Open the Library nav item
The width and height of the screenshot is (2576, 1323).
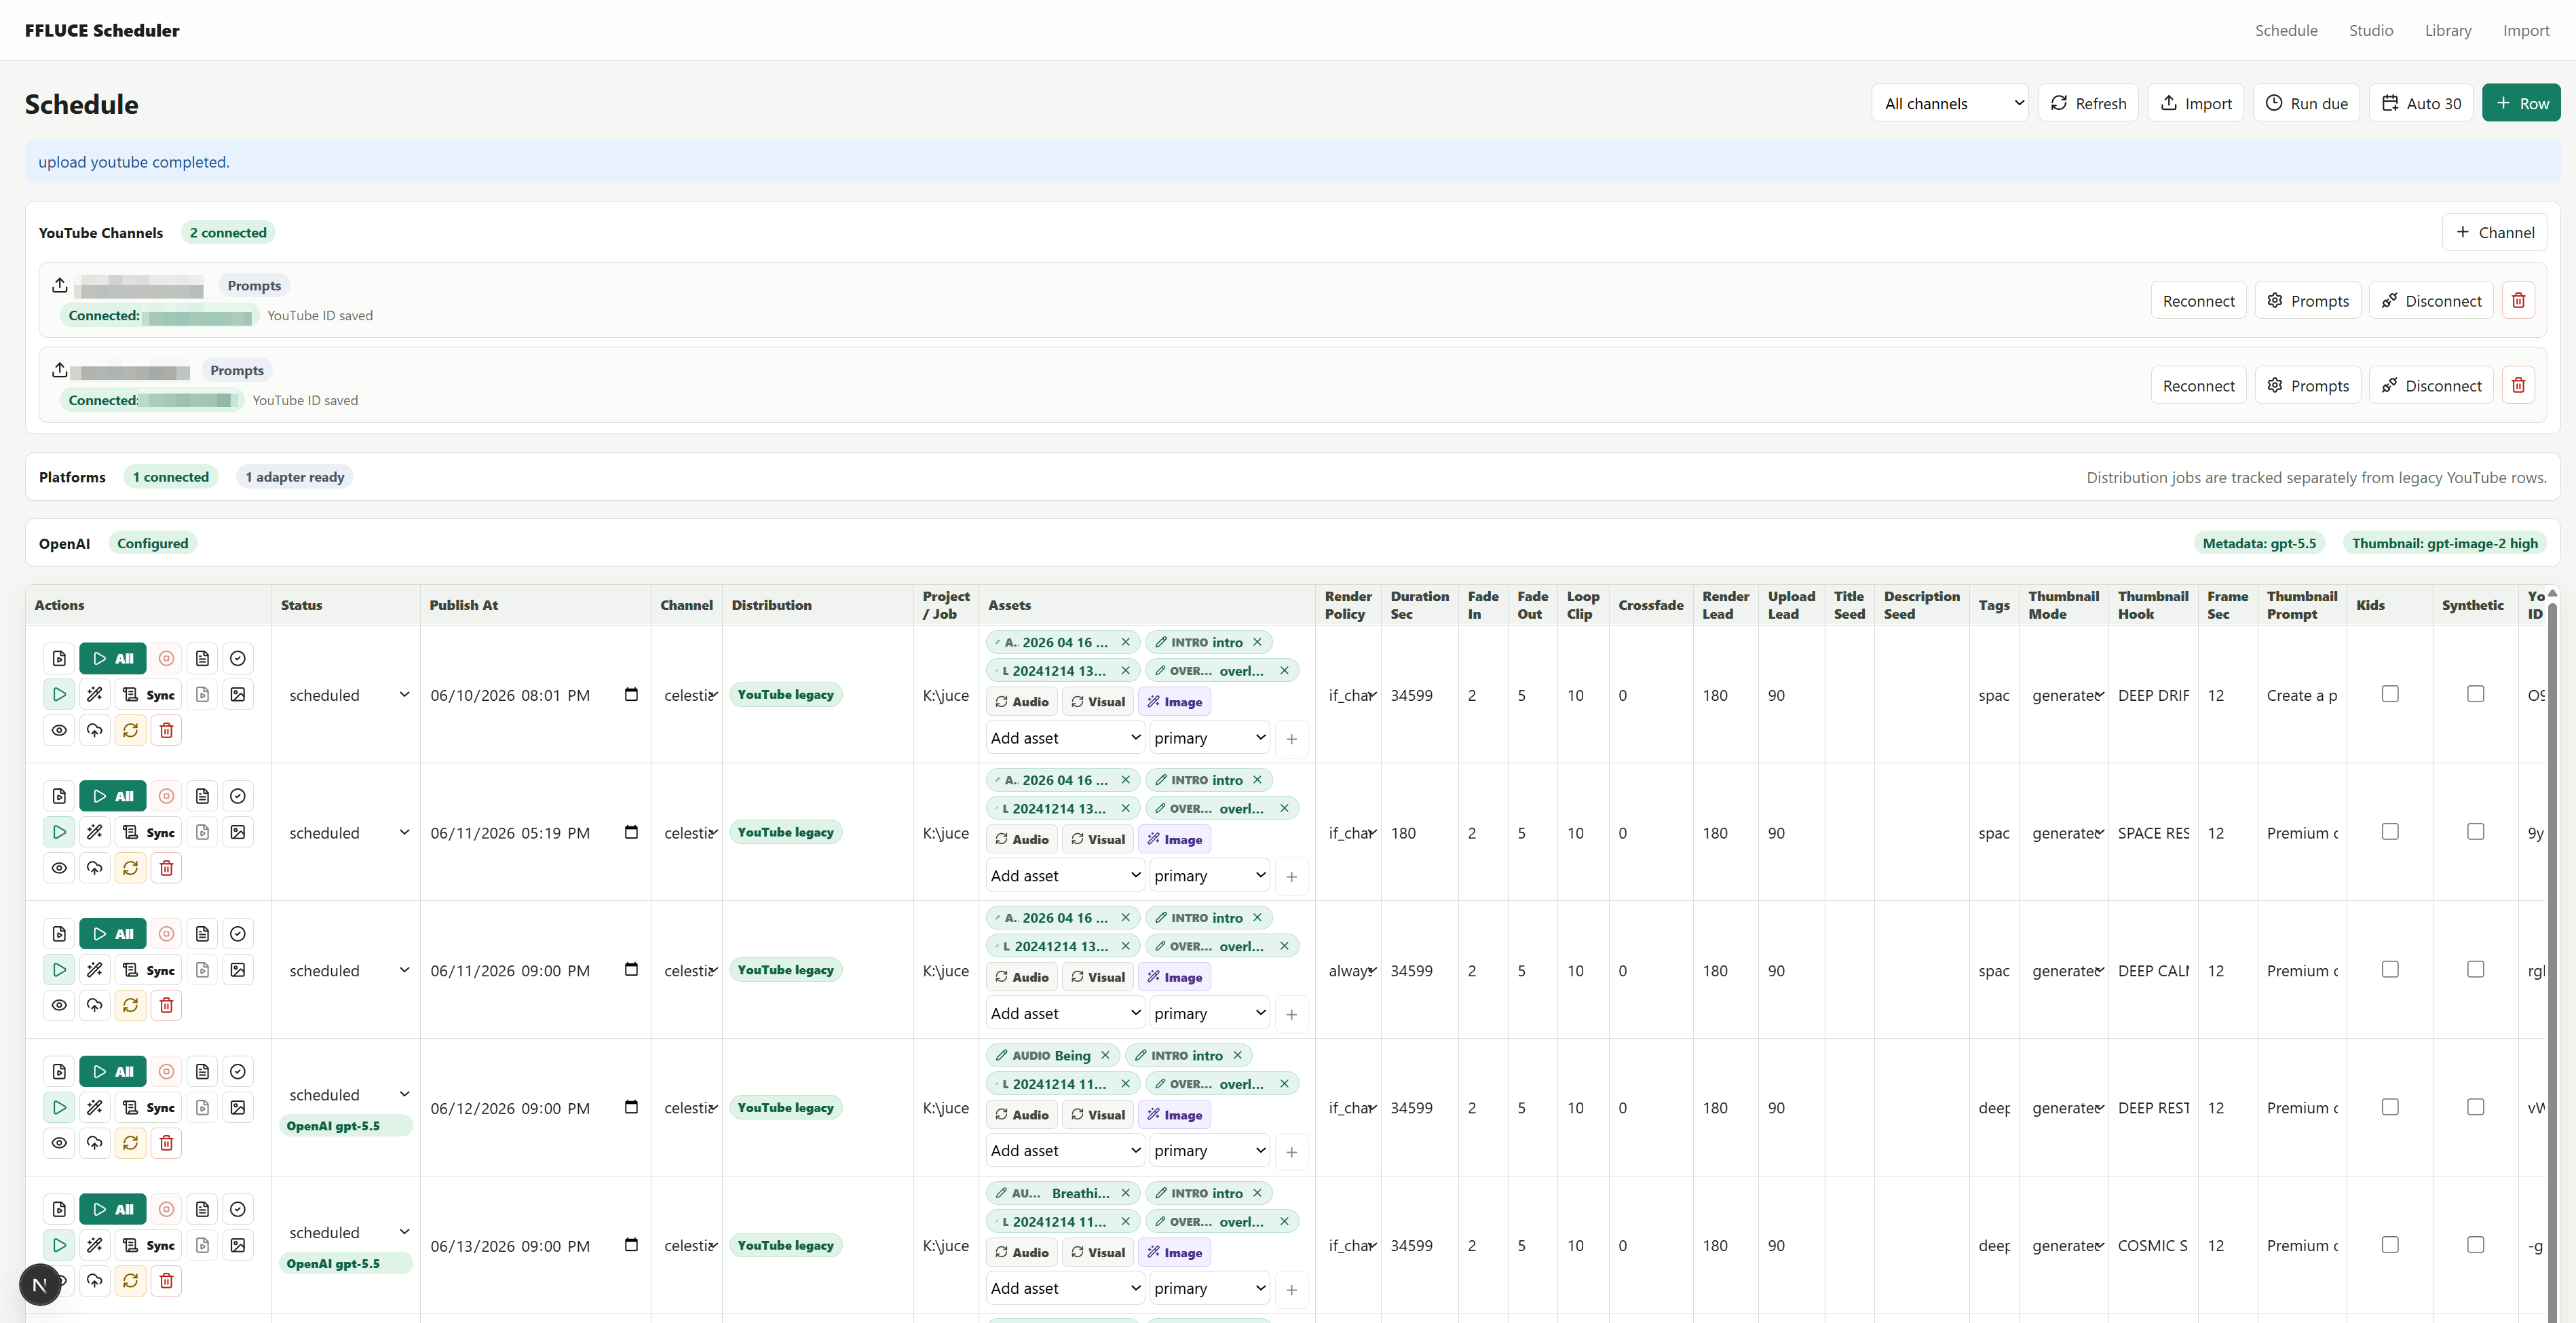coord(2448,30)
